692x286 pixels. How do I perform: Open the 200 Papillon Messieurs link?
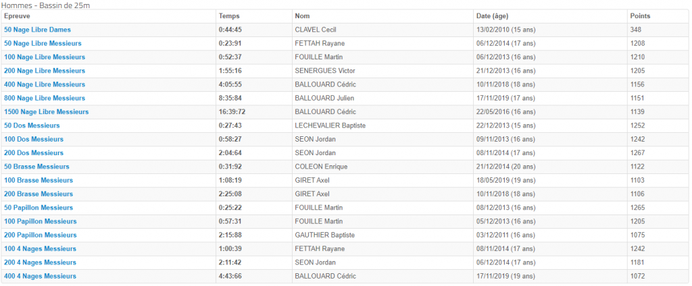40,235
